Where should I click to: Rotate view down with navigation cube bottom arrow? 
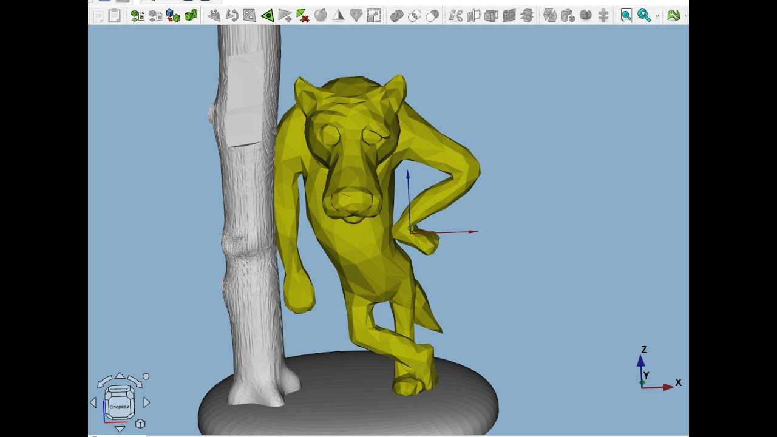(120, 429)
